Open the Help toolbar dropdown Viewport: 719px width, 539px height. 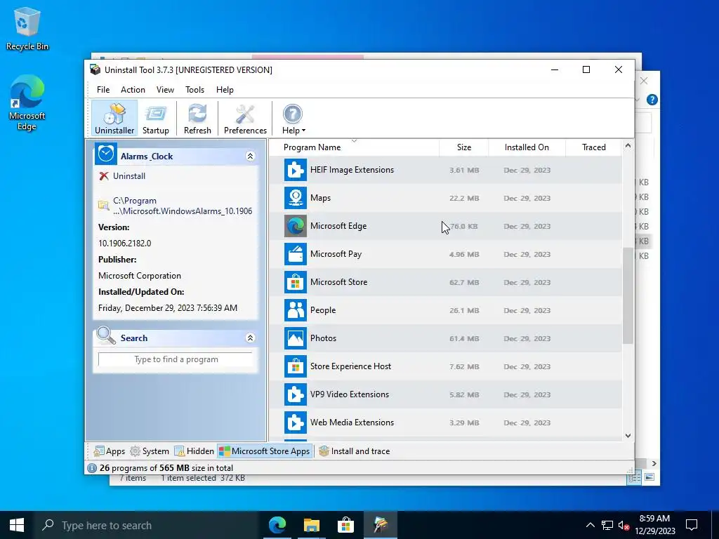click(x=293, y=119)
